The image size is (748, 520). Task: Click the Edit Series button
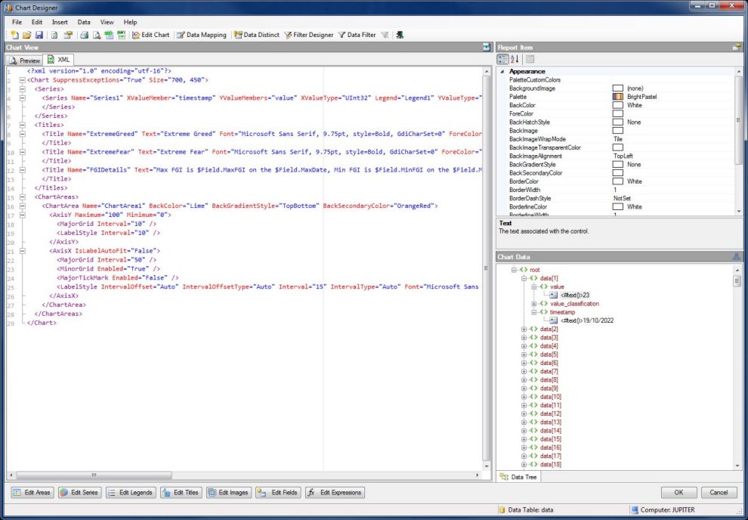79,493
